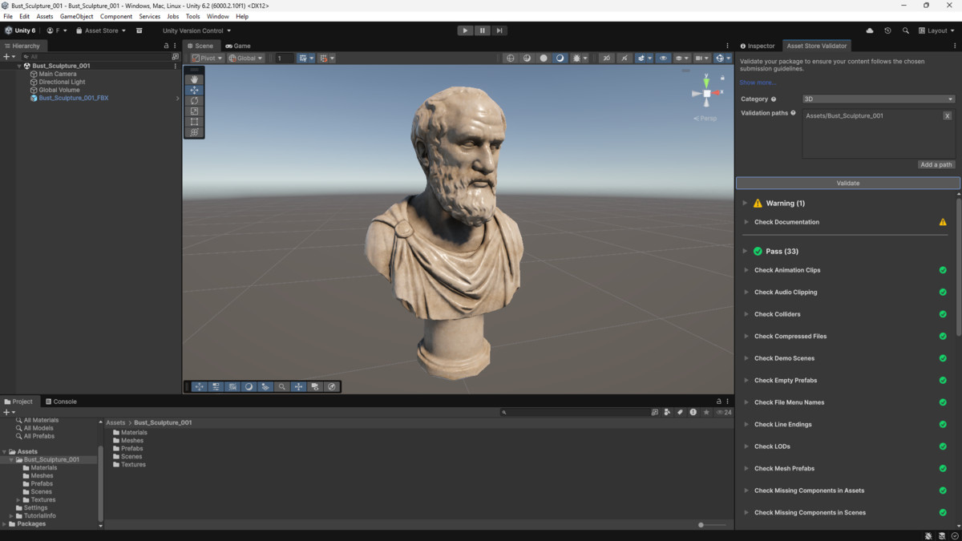Select the Rect Transform tool
Image resolution: width=962 pixels, height=541 pixels.
pyautogui.click(x=195, y=121)
